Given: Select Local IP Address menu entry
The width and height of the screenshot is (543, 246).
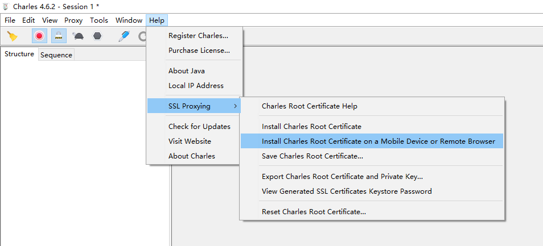Looking at the screenshot, I should [196, 86].
